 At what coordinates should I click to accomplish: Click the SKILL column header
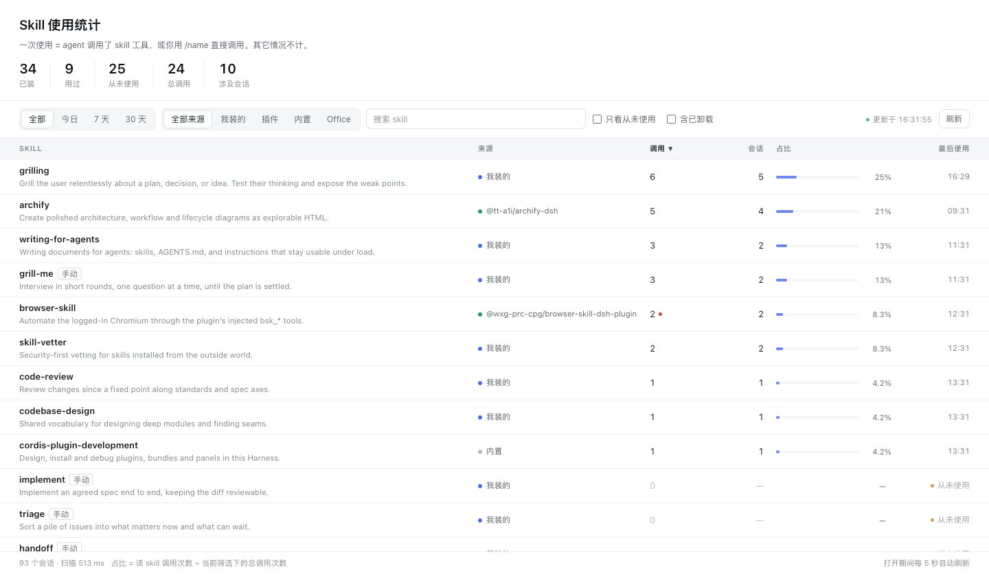30,148
